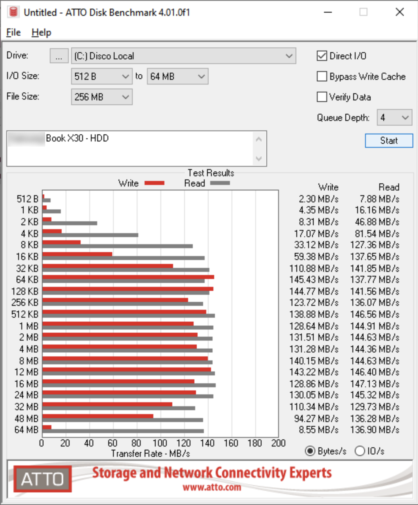Open the File menu
This screenshot has height=505, width=418.
(13, 32)
